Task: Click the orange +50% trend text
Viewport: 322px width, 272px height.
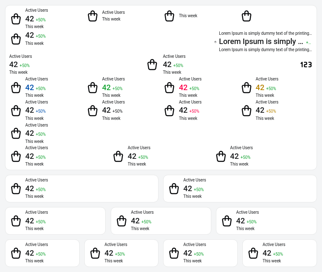Action: pos(271,111)
